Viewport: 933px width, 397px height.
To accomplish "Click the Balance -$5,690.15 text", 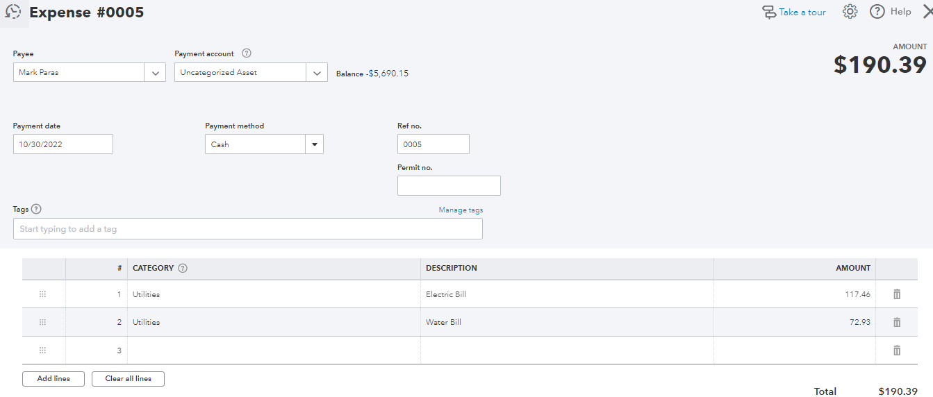I will coord(372,74).
